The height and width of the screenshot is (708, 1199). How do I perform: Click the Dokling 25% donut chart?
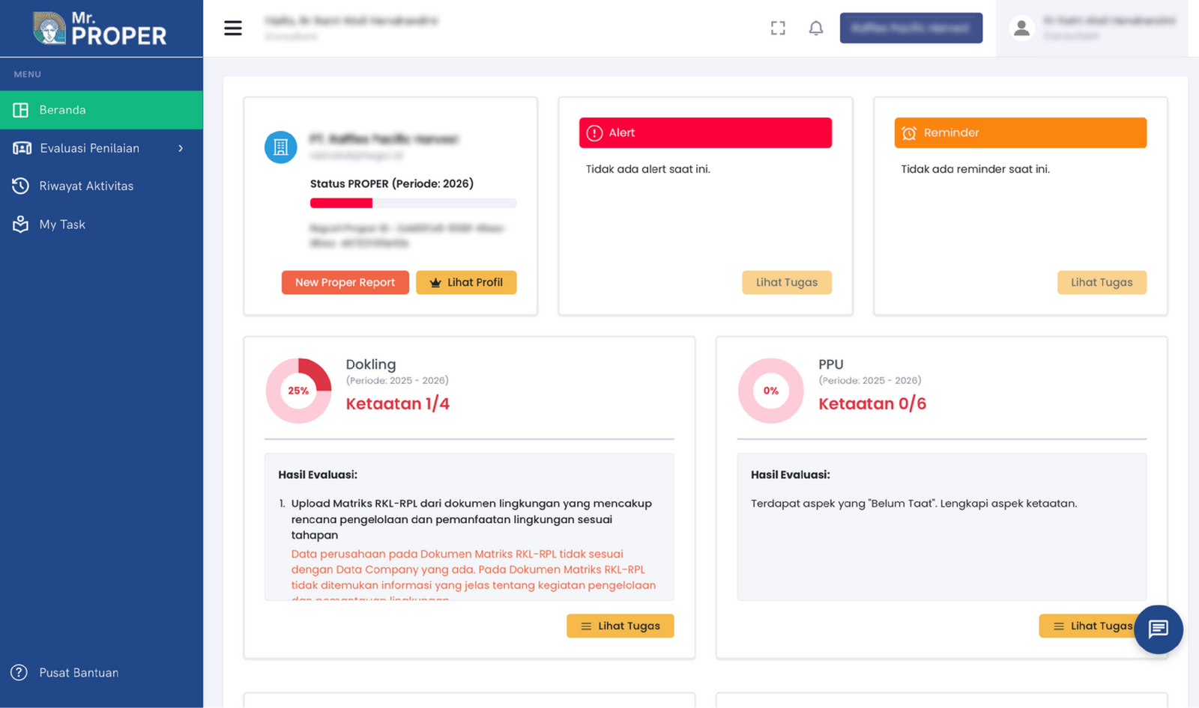point(298,391)
